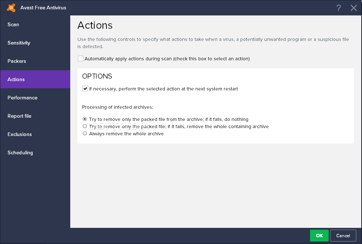Image resolution: width=362 pixels, height=244 pixels.
Task: Open the Scheduling section
Action: pos(20,152)
